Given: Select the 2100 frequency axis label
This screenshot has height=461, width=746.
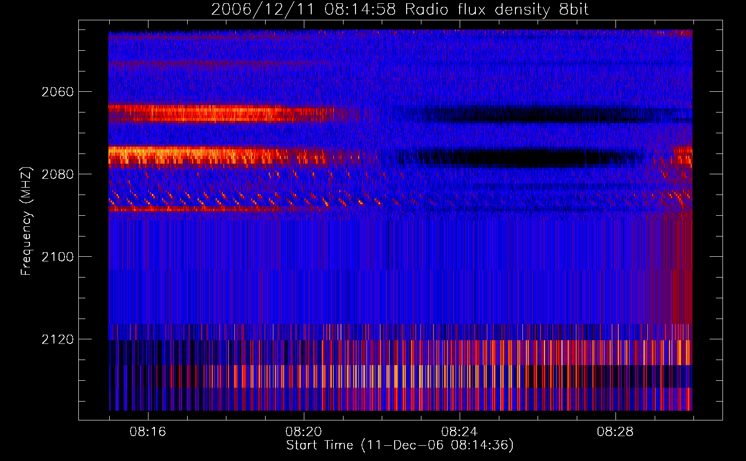Looking at the screenshot, I should click(58, 257).
